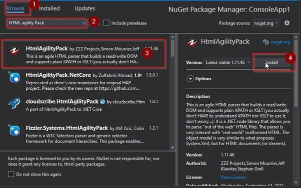
Task: Click cloudscribe.HtmlAgilityPack title in results
Action: [62, 101]
